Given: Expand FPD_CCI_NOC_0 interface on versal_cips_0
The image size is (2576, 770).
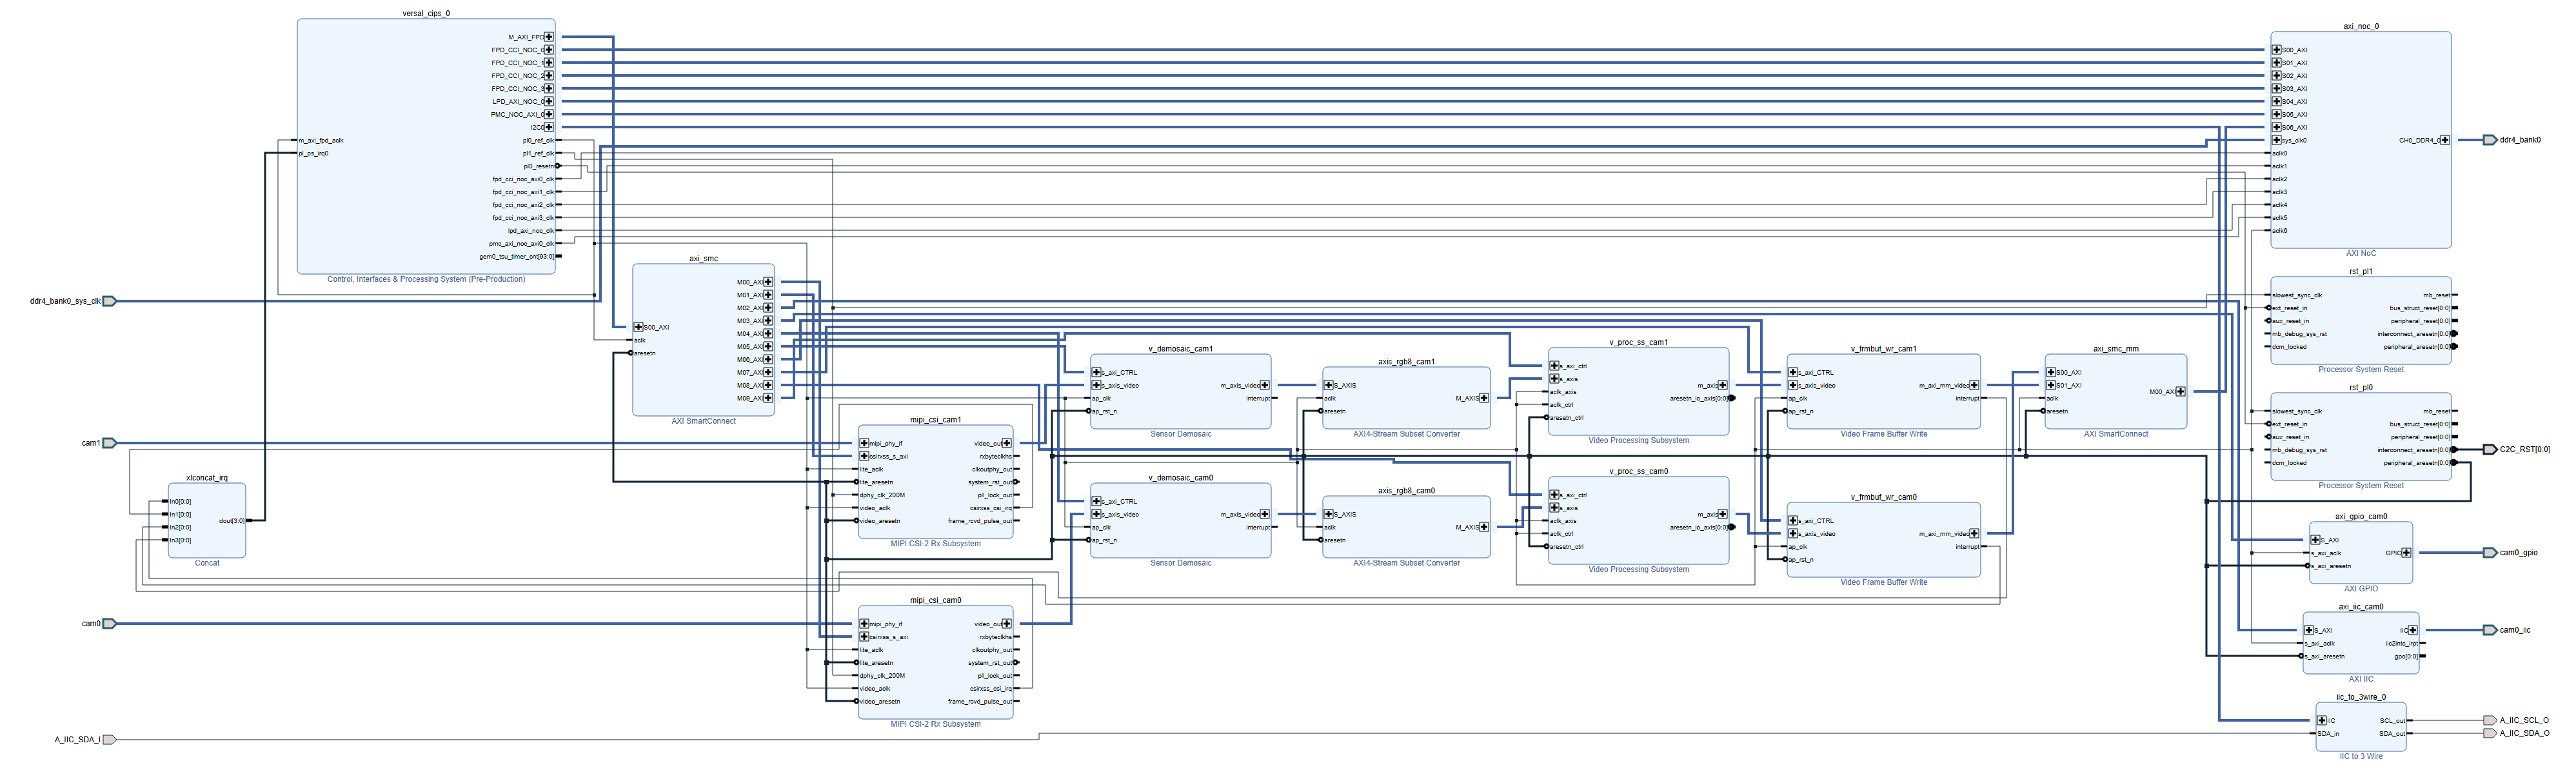Looking at the screenshot, I should coord(548,50).
